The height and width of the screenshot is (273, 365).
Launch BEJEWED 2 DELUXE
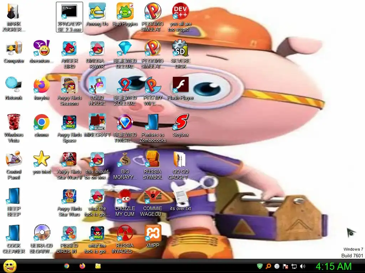(x=125, y=91)
